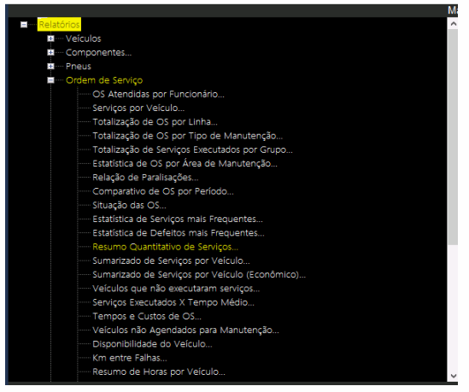Open Tempos e Custos de OS...

147,316
